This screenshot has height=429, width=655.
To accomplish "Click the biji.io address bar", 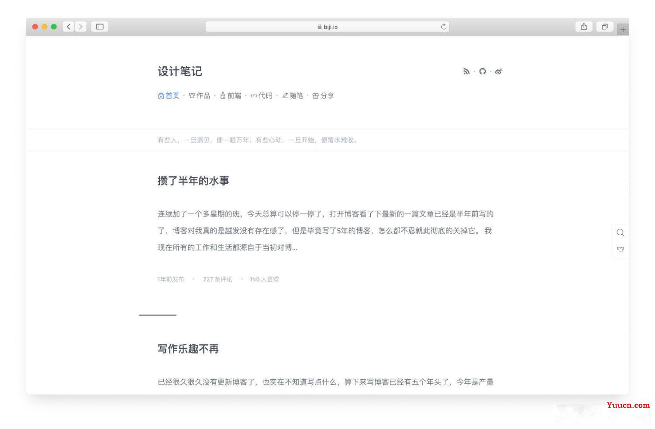I will point(327,27).
